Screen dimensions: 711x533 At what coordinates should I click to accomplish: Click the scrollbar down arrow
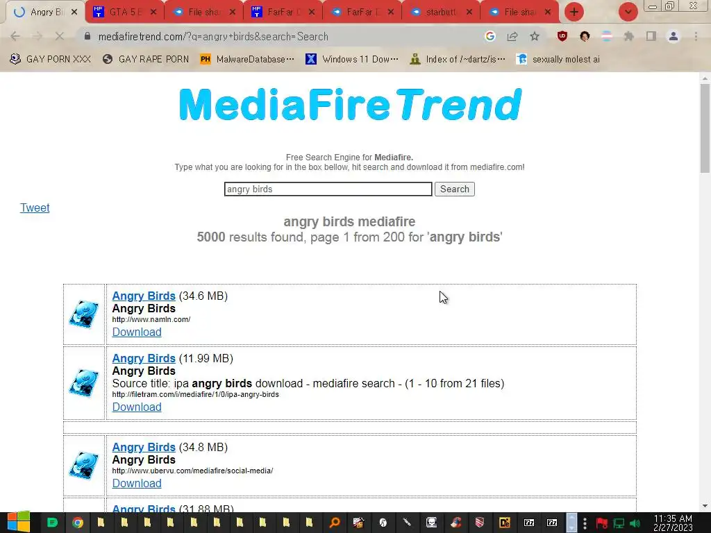[x=705, y=506]
